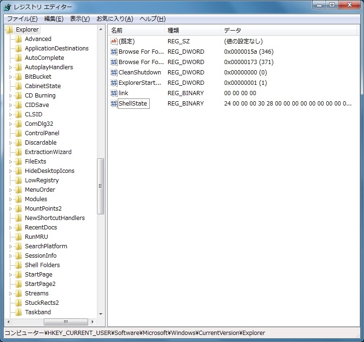
Task: Click the CabinetState folder icon
Action: pyautogui.click(x=18, y=86)
